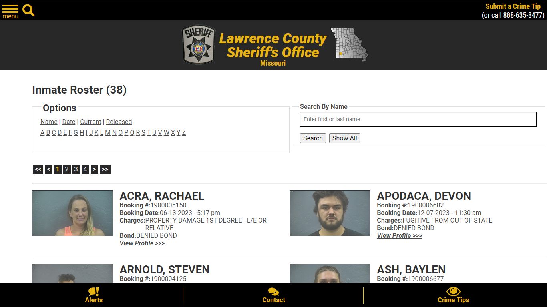547x307 pixels.
Task: Click the Search button
Action: [313, 138]
